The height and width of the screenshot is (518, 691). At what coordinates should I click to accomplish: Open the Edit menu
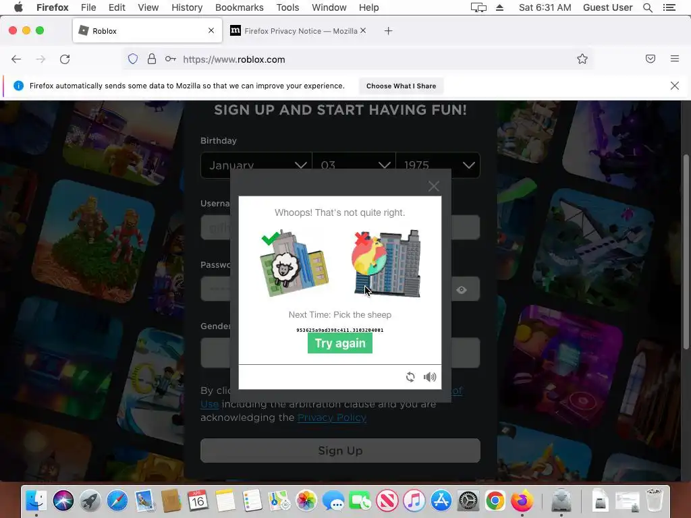pos(117,7)
